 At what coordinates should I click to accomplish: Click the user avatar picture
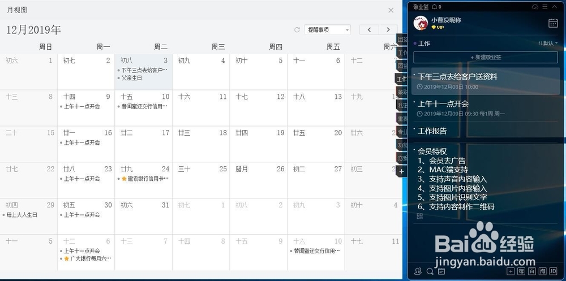tap(421, 23)
